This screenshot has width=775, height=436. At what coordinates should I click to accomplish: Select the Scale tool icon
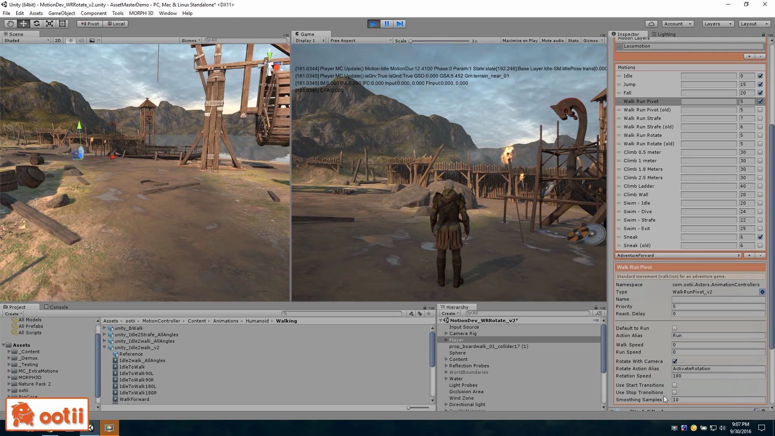[49, 24]
